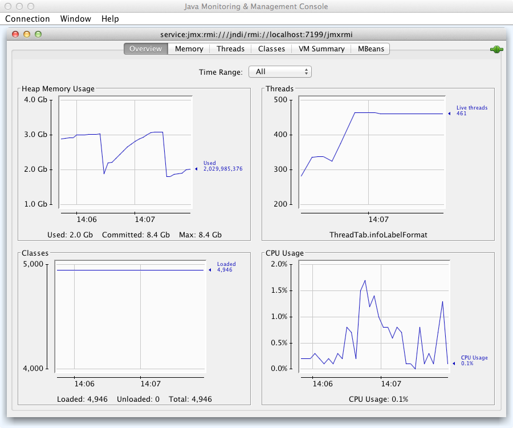
Task: Open the Connection menu
Action: [27, 19]
